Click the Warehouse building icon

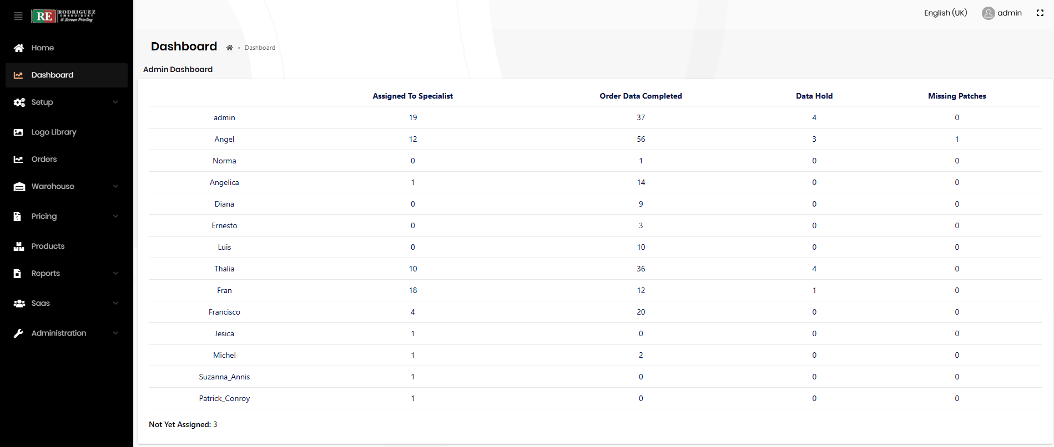[x=19, y=187]
